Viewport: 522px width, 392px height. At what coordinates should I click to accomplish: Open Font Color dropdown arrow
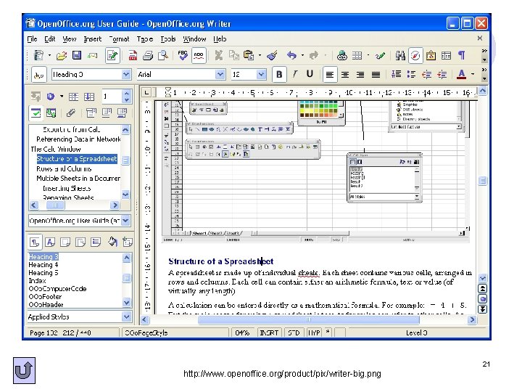click(473, 74)
